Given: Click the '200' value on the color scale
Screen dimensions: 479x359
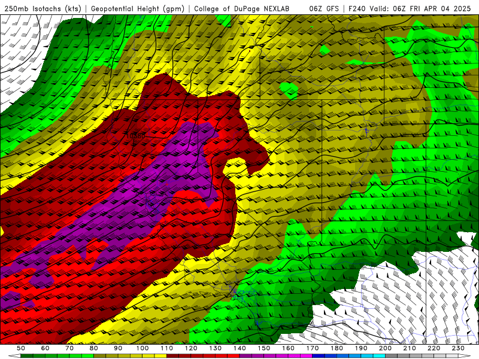Looking at the screenshot, I should click(385, 348).
